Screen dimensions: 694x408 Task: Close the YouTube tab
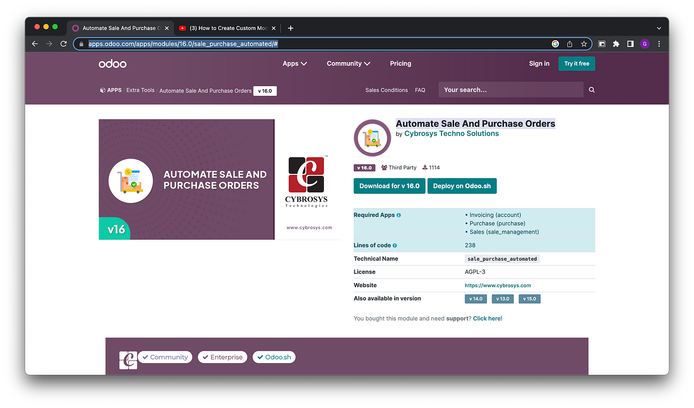pos(273,28)
